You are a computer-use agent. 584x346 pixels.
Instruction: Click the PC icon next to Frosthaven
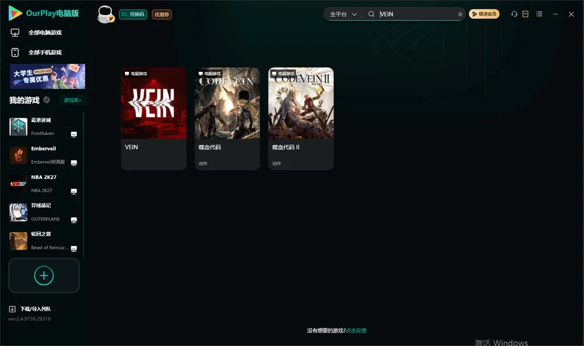tap(74, 134)
